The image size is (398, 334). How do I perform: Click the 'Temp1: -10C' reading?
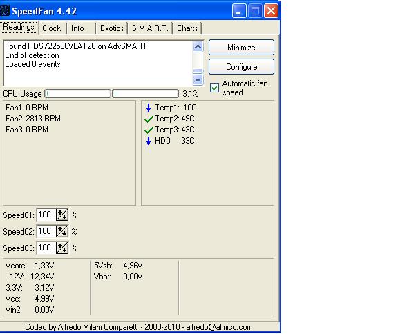(x=176, y=108)
